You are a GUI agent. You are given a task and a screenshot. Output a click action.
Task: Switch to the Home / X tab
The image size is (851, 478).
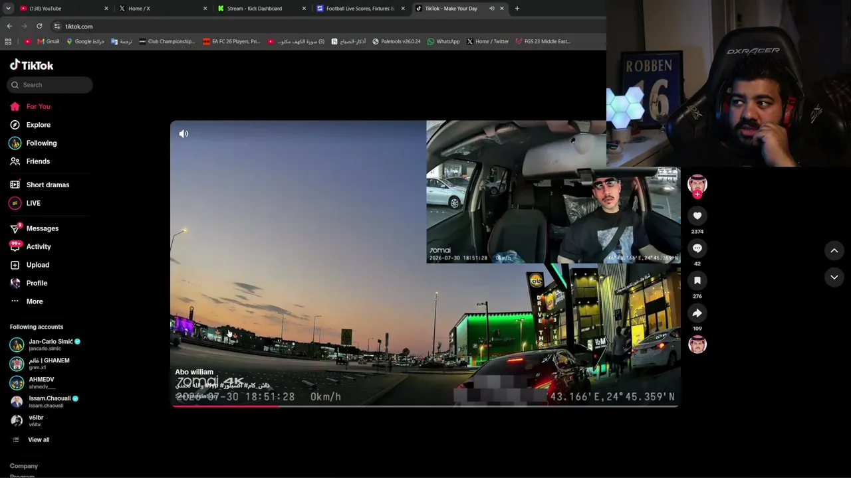(163, 9)
